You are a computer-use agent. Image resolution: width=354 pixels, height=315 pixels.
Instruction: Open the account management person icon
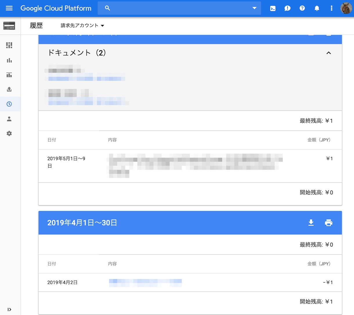point(9,119)
